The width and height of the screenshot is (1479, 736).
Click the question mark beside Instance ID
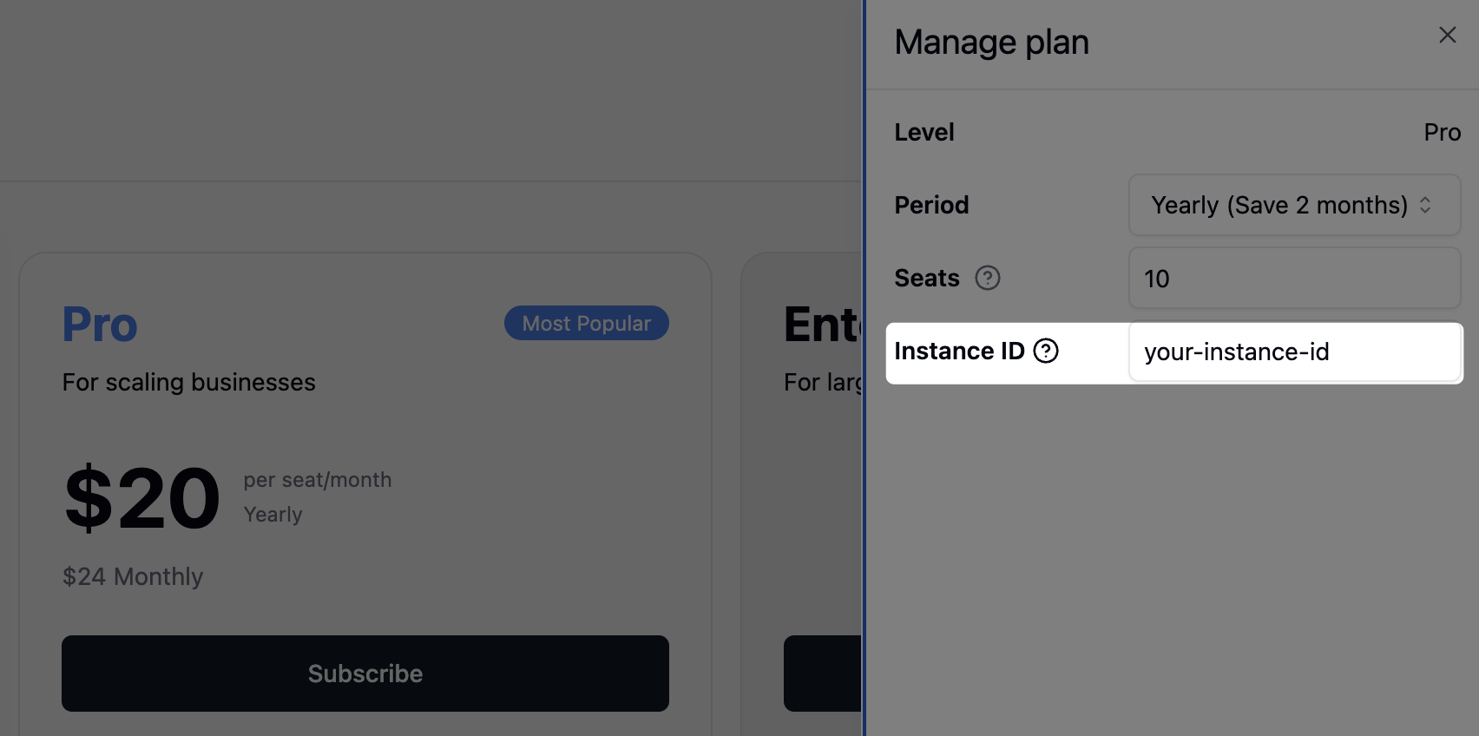coord(1047,351)
